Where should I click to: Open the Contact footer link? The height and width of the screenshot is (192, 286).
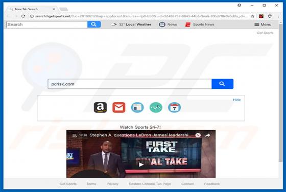[x=187, y=184]
